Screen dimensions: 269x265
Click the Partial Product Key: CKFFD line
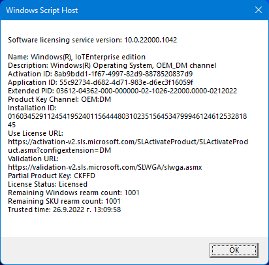pyautogui.click(x=52, y=176)
